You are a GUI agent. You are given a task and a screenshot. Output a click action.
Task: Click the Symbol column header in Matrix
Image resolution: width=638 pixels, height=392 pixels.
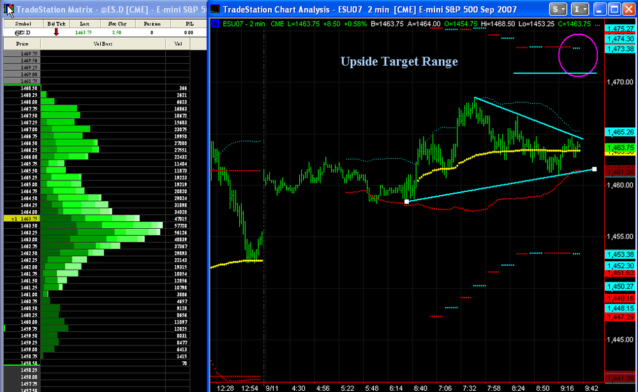tap(22, 24)
